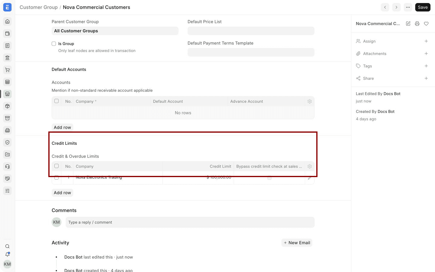Click New Email button
The image size is (435, 272).
(x=297, y=243)
